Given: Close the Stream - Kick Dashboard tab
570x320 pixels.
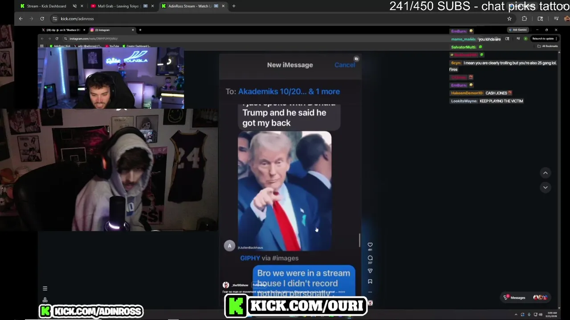Looking at the screenshot, I should click(82, 6).
